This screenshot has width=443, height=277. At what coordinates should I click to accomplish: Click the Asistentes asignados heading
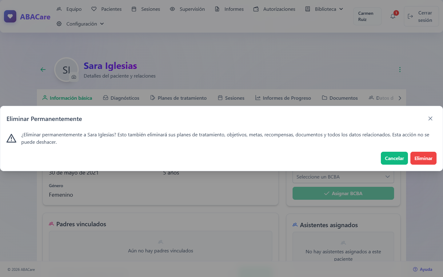329,225
